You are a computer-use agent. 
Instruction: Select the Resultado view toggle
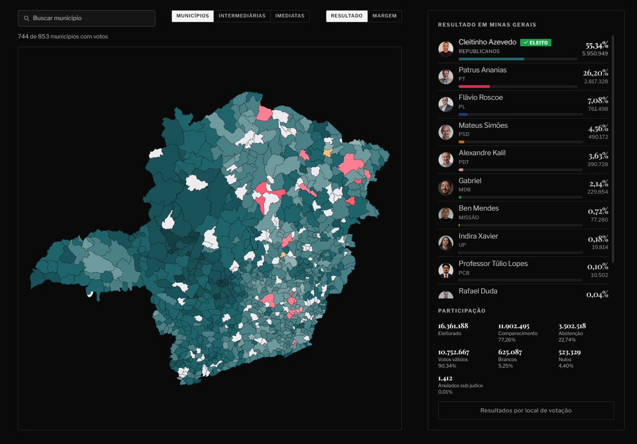346,16
